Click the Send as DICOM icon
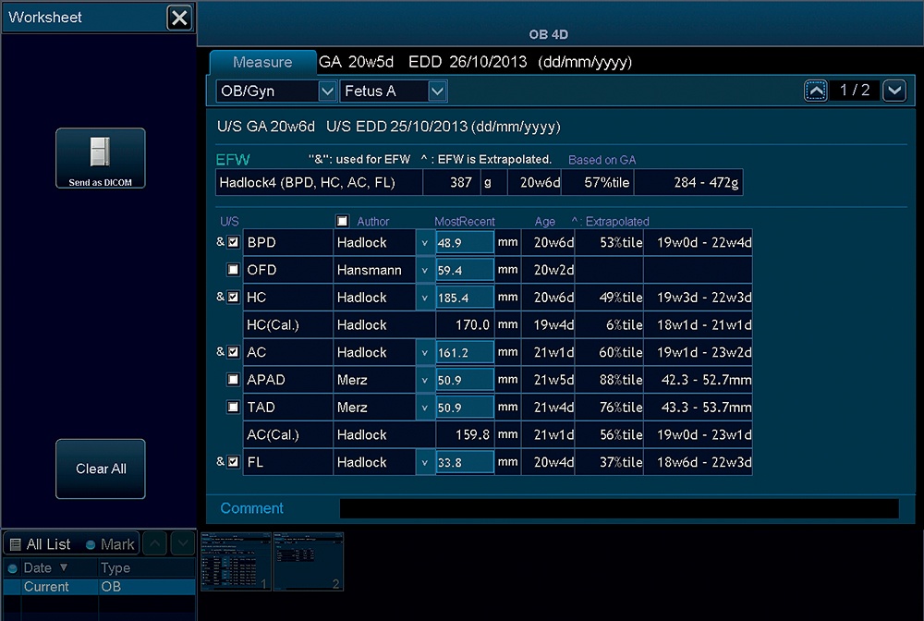 [100, 158]
